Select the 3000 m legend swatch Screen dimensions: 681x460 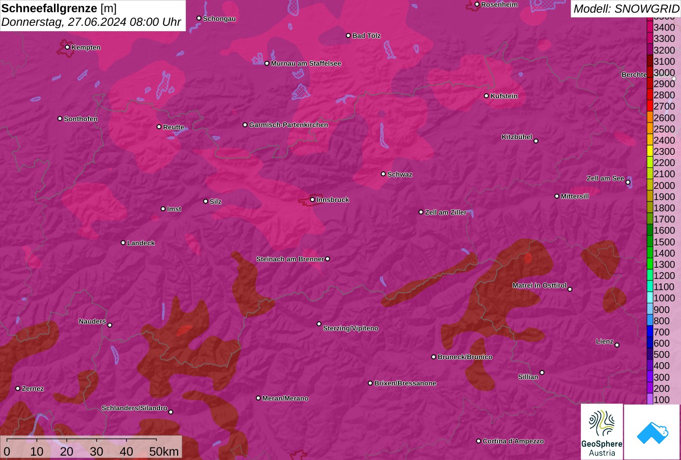650,73
